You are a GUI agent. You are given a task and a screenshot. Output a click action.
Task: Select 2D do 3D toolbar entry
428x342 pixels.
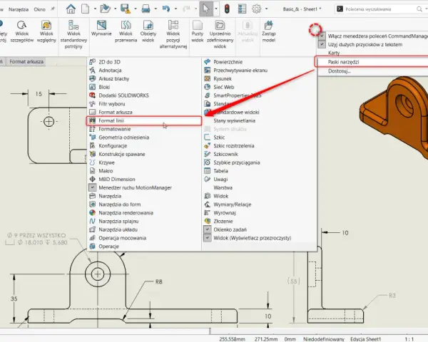144,62
